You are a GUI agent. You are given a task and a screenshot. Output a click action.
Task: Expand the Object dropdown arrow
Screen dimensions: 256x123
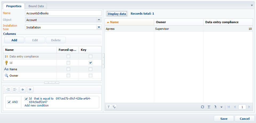99,20
